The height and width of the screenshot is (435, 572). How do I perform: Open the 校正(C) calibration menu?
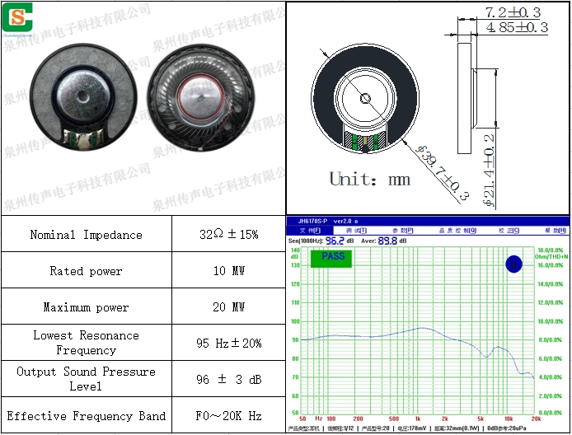[509, 231]
